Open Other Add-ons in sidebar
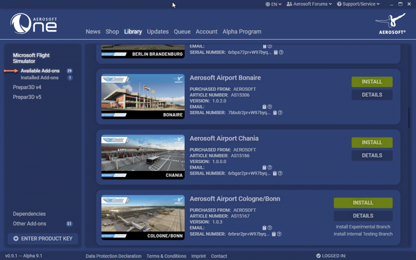 tap(30, 224)
